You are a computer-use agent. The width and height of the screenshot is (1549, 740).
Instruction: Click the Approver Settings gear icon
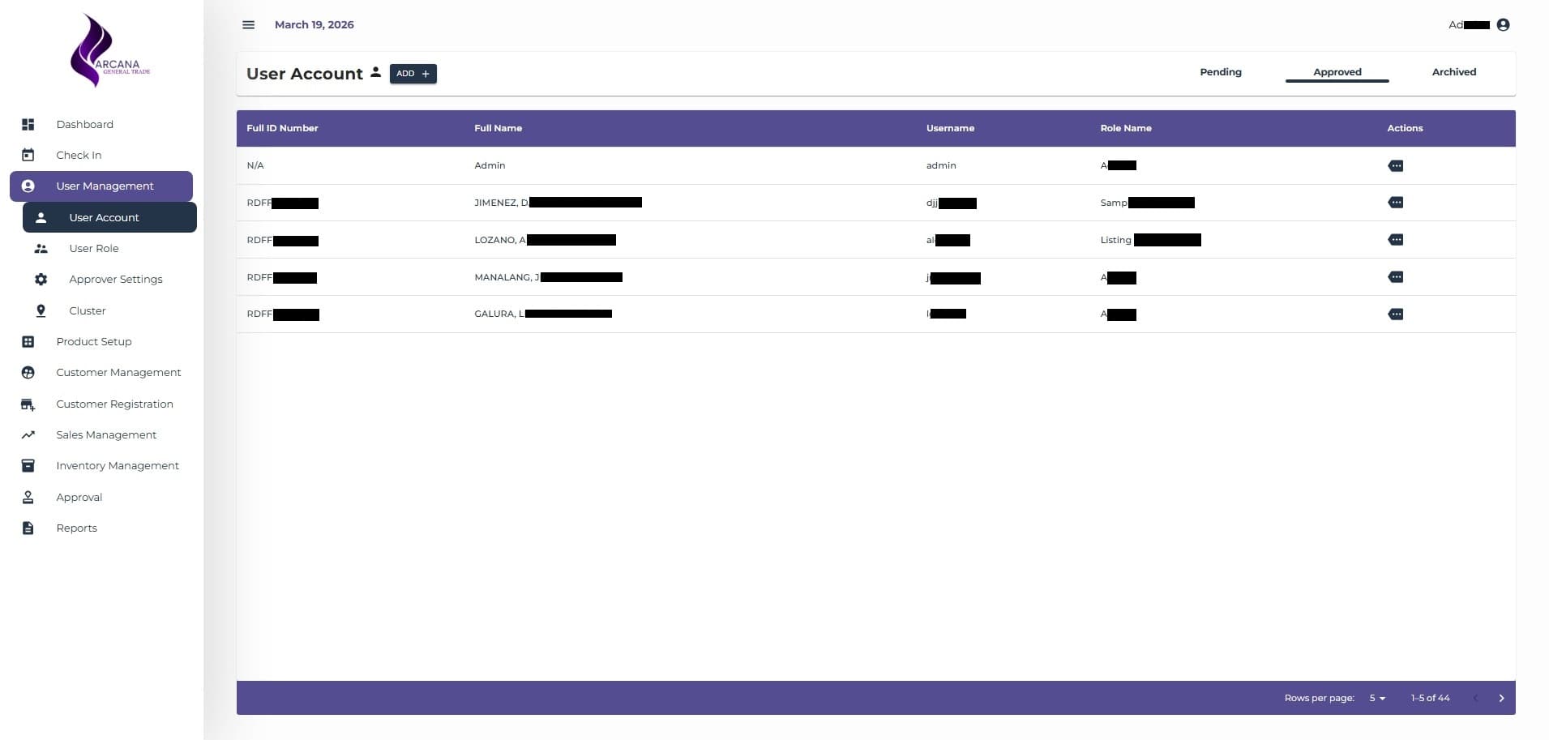click(x=41, y=279)
